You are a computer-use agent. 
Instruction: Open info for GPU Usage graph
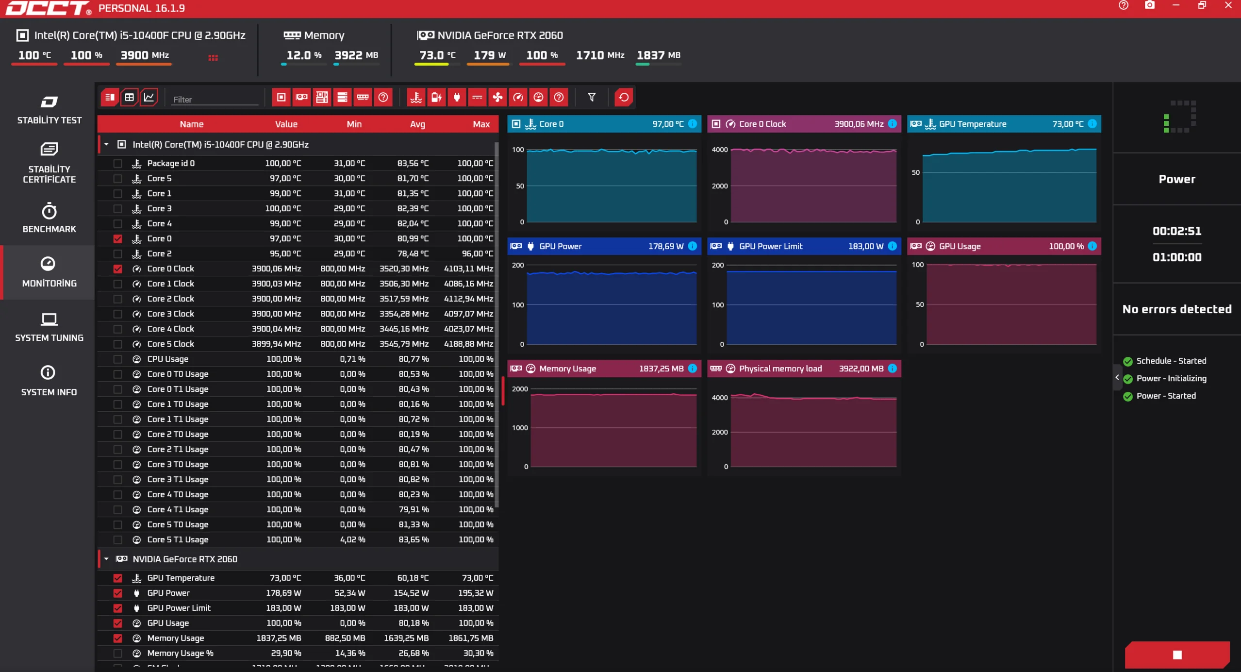[x=1092, y=246]
